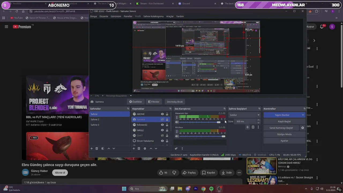This screenshot has height=193, width=343.
Task: Show the hidden kamera source
Action: click(x=162, y=119)
